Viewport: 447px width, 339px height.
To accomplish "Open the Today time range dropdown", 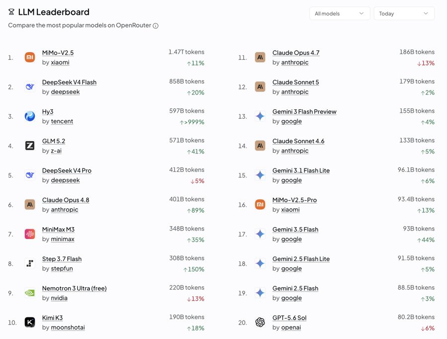I will click(x=404, y=13).
